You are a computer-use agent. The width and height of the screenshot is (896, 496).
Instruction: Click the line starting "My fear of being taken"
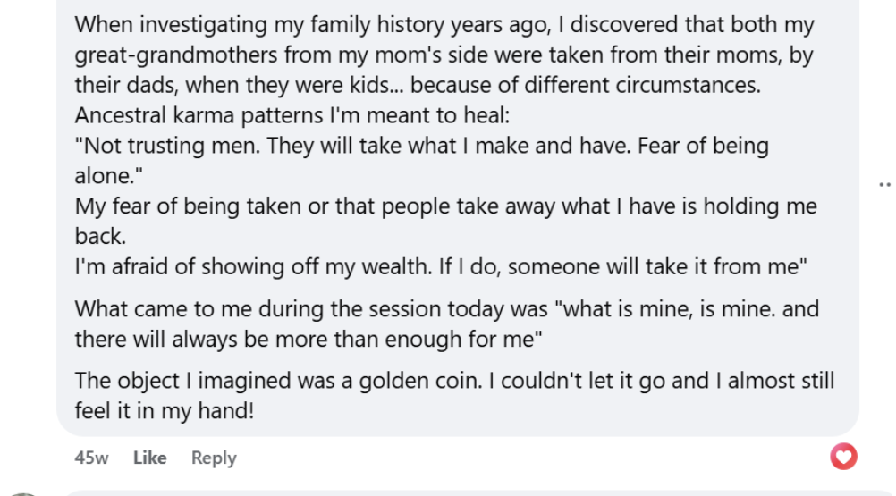tap(445, 206)
